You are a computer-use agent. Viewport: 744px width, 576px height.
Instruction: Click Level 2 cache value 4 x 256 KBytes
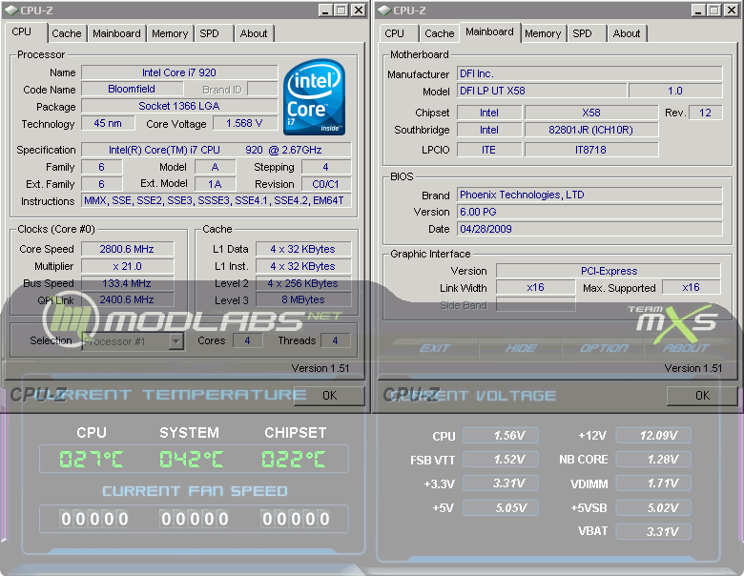tap(303, 283)
